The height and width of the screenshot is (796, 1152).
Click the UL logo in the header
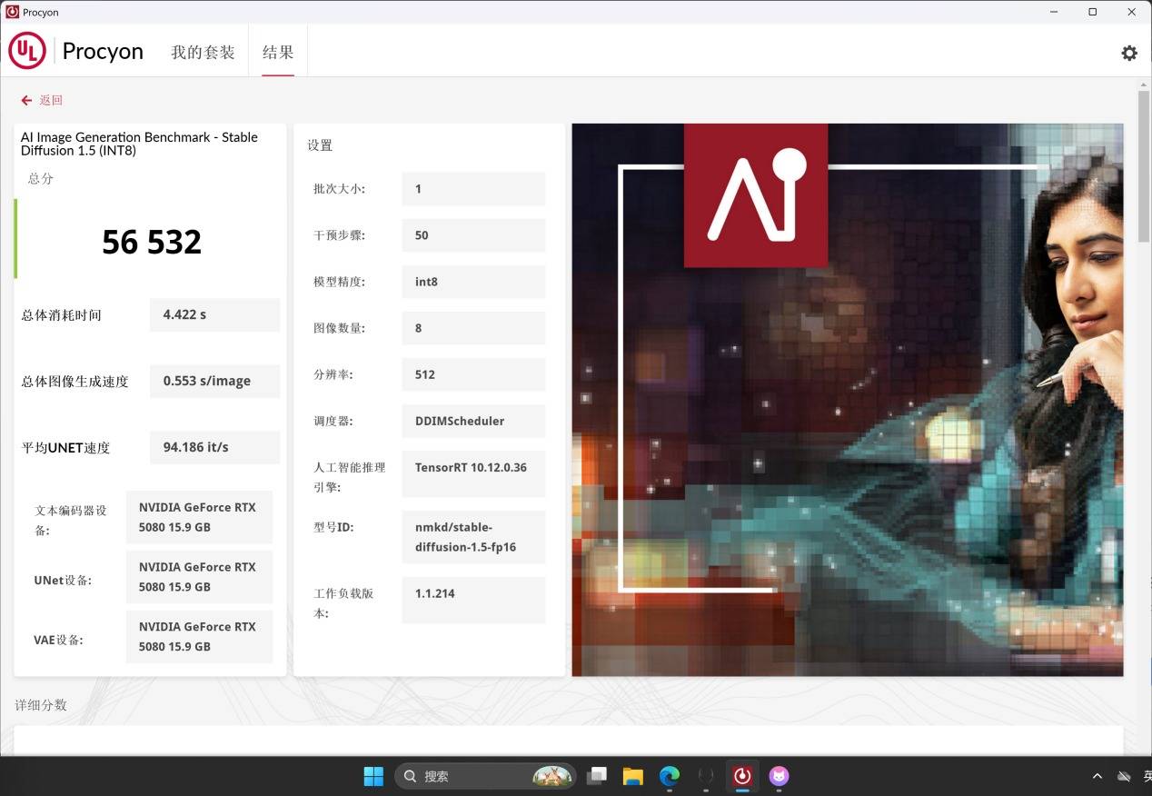[27, 51]
